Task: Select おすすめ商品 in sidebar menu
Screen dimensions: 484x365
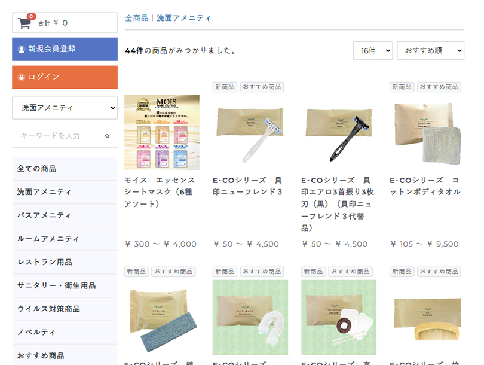Action: tap(65, 355)
